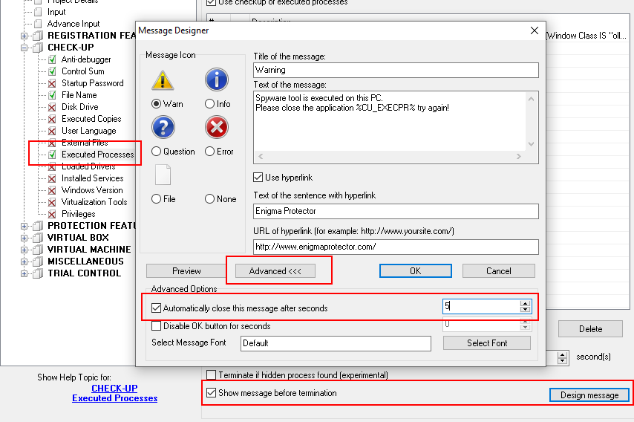Viewport: 634px width, 422px height.
Task: Check Terminate if hidden process found
Action: click(x=211, y=374)
